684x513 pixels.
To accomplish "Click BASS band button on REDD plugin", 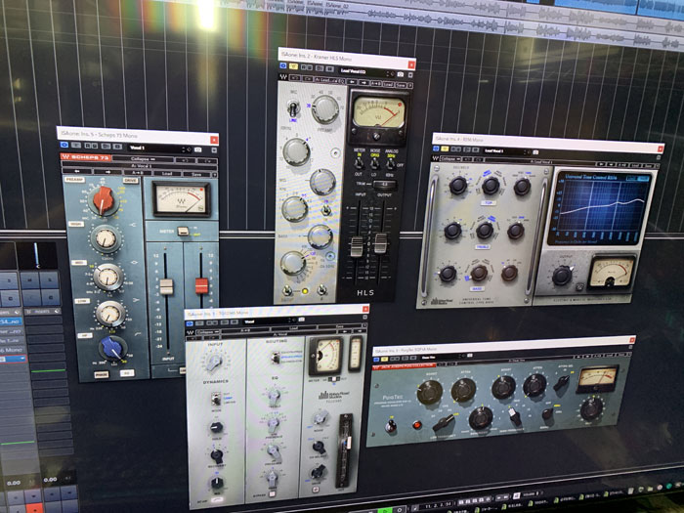I will click(477, 289).
